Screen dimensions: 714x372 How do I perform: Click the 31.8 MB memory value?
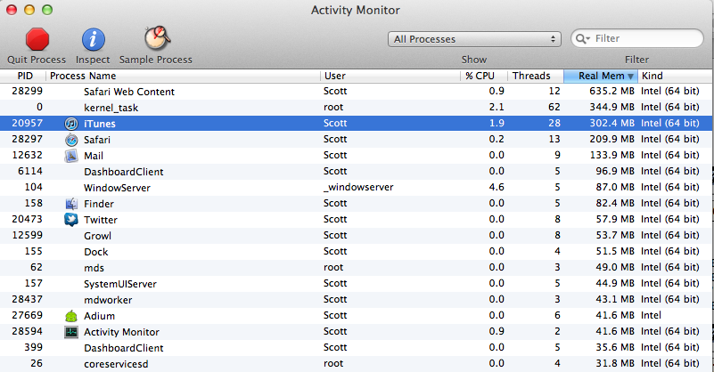point(615,363)
